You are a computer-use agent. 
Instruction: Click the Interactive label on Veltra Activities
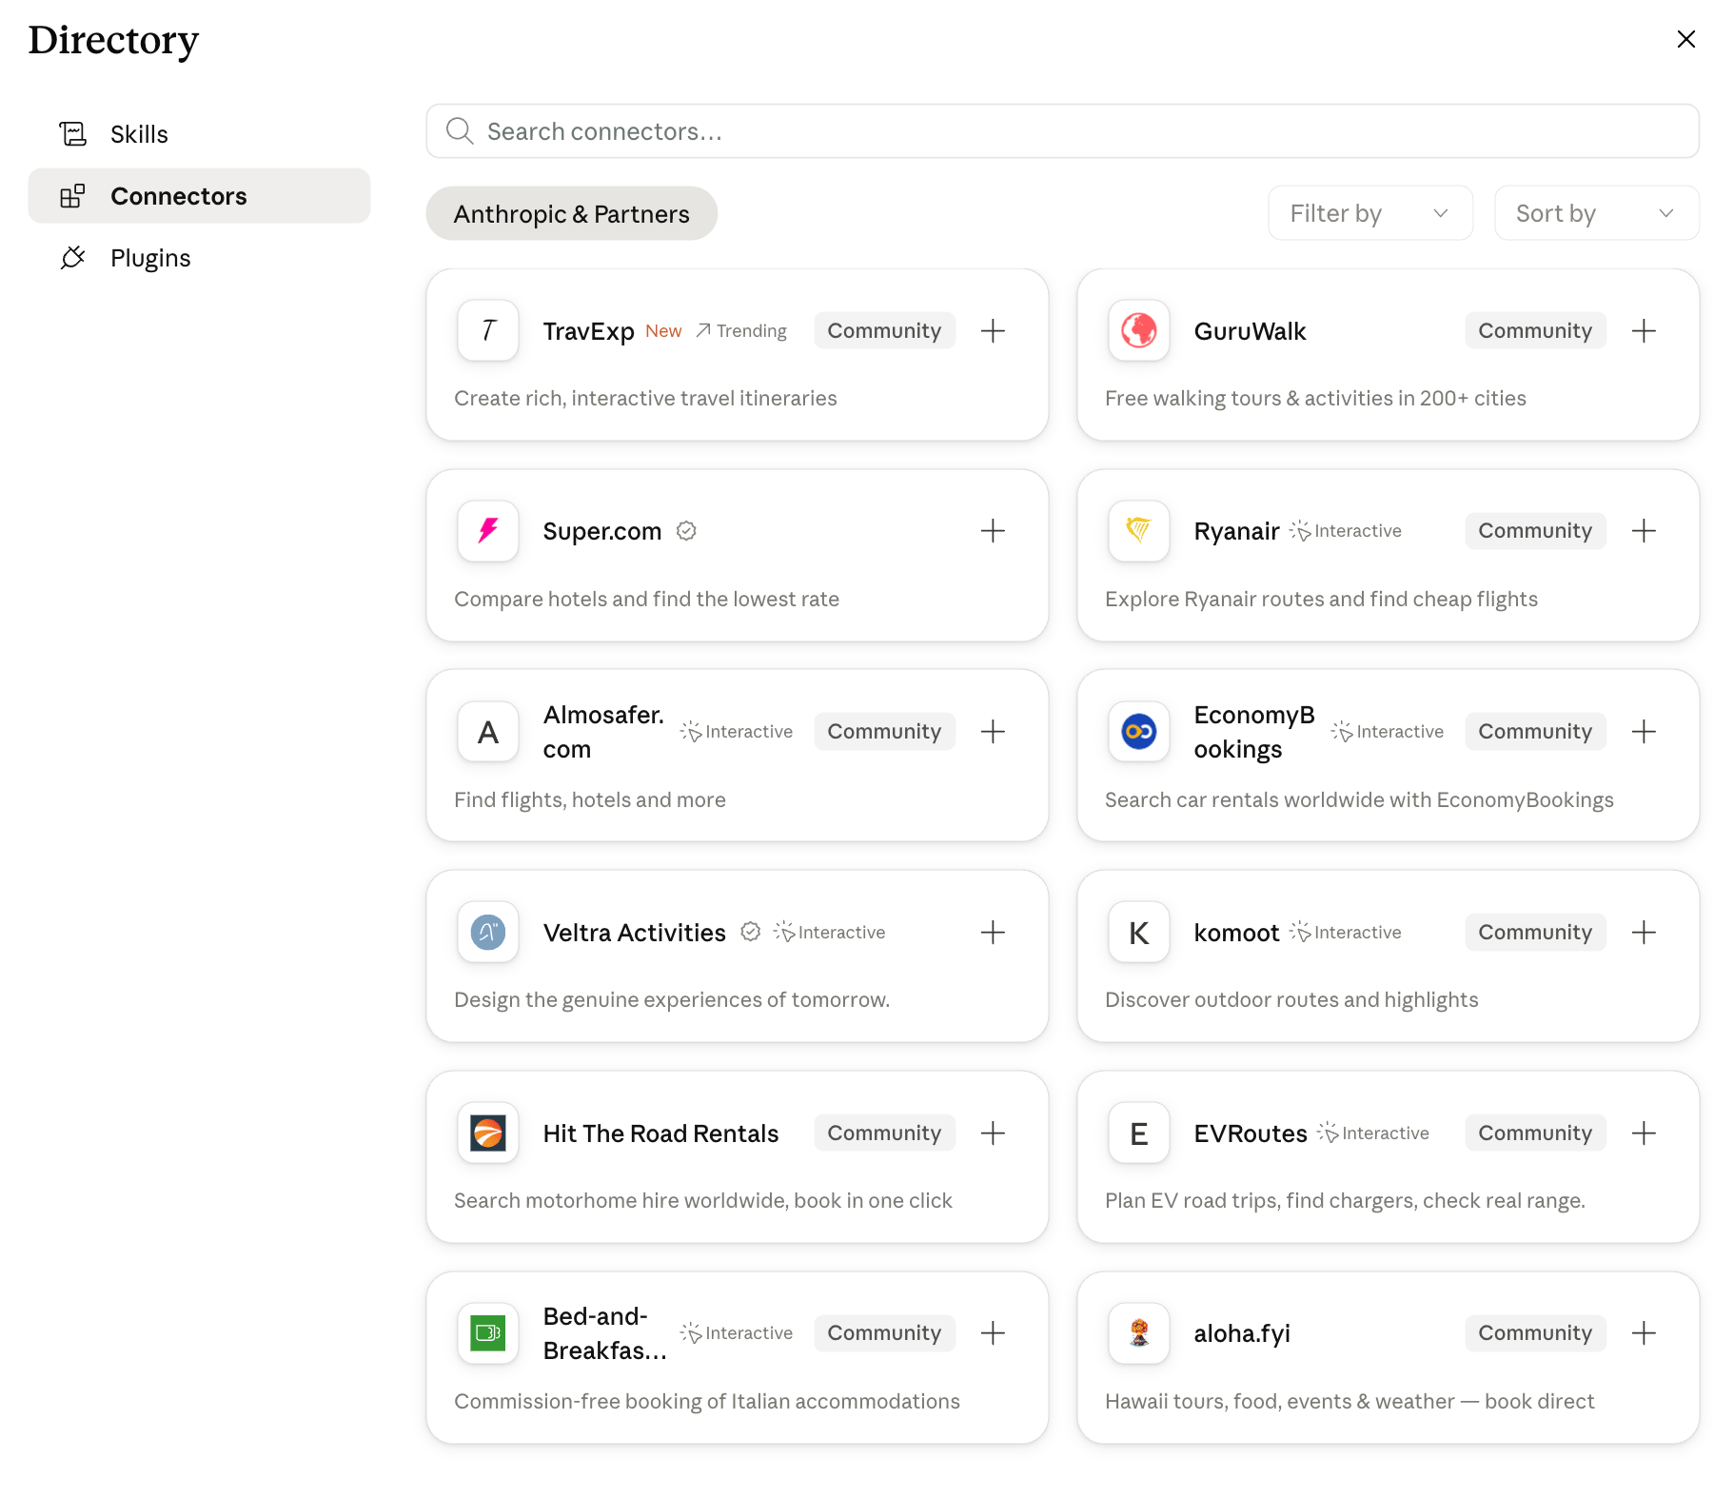click(x=830, y=933)
